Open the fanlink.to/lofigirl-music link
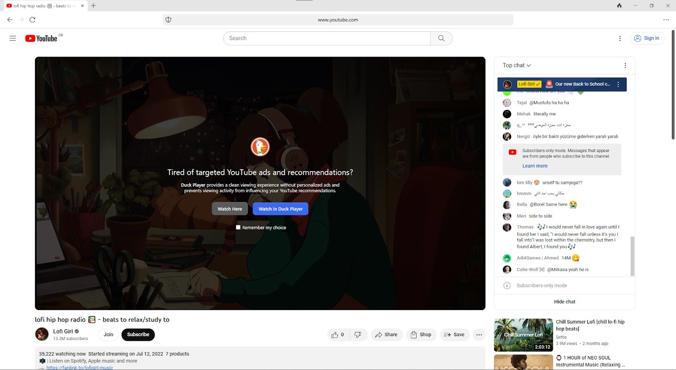This screenshot has height=370, width=676. [80, 368]
